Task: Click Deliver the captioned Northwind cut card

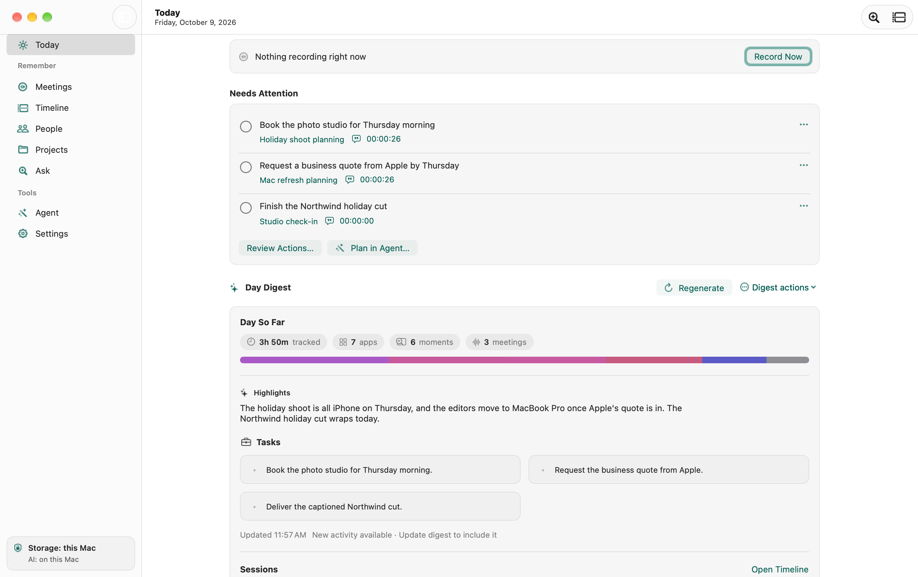Action: (380, 507)
